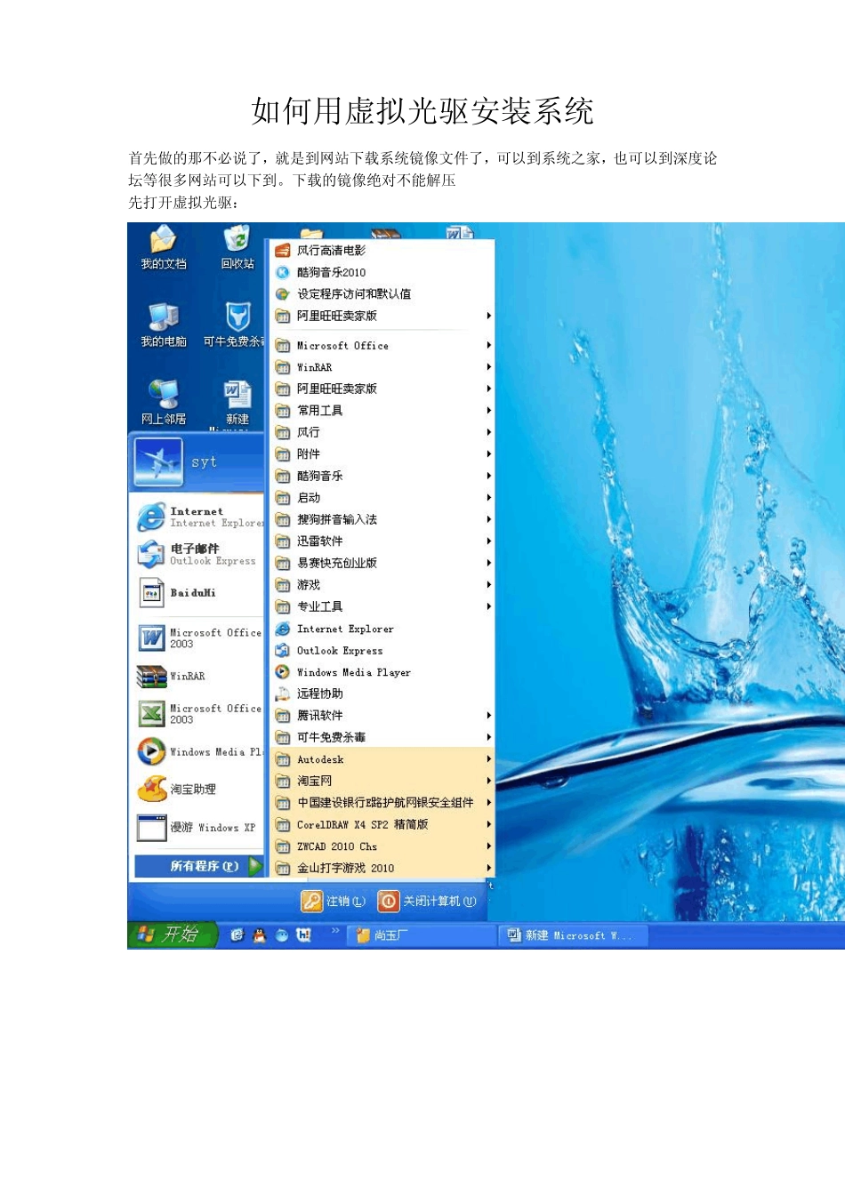Click the syt user avatar picture
Image resolution: width=845 pixels, height=1195 pixels.
click(x=158, y=462)
